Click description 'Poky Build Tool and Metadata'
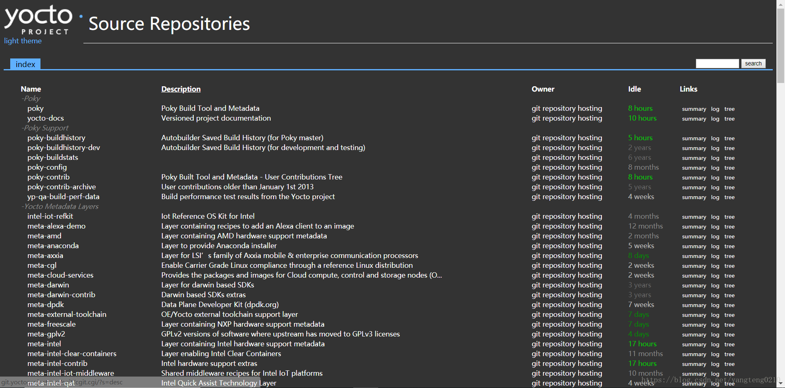This screenshot has width=785, height=388. [210, 108]
